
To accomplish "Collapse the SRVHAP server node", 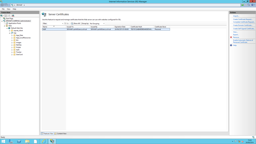I will [2, 21].
